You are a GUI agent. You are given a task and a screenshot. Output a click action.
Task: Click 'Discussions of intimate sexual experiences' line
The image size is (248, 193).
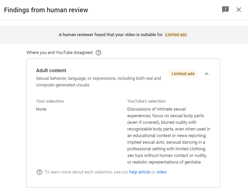click(156, 112)
